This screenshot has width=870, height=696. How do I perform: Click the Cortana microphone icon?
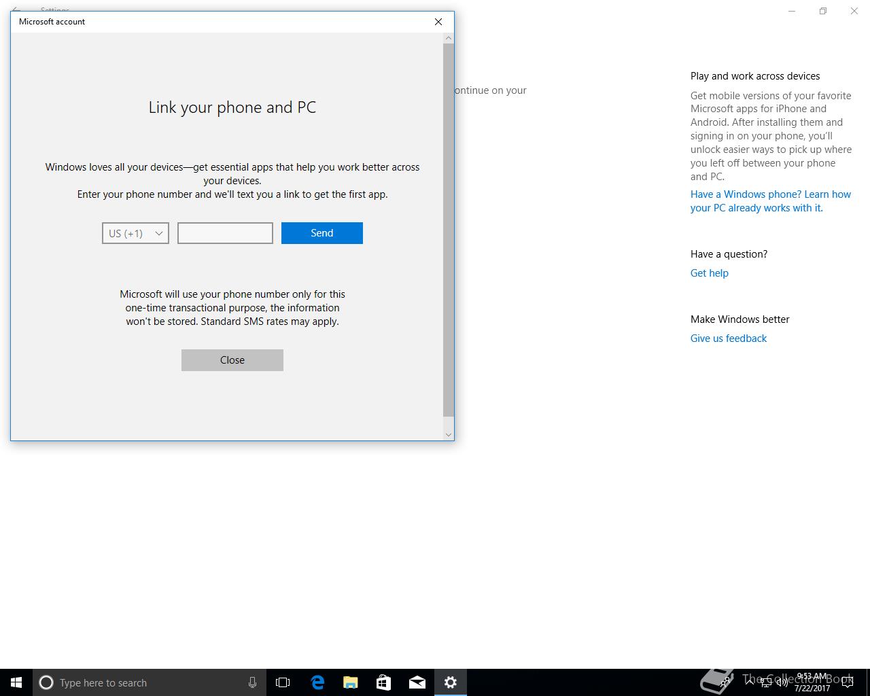tap(252, 682)
